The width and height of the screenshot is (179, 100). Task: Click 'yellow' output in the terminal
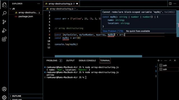coord(50,75)
